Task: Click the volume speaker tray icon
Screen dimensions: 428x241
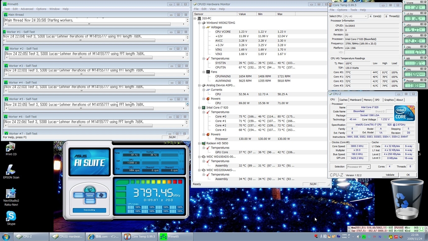Action: click(x=401, y=237)
